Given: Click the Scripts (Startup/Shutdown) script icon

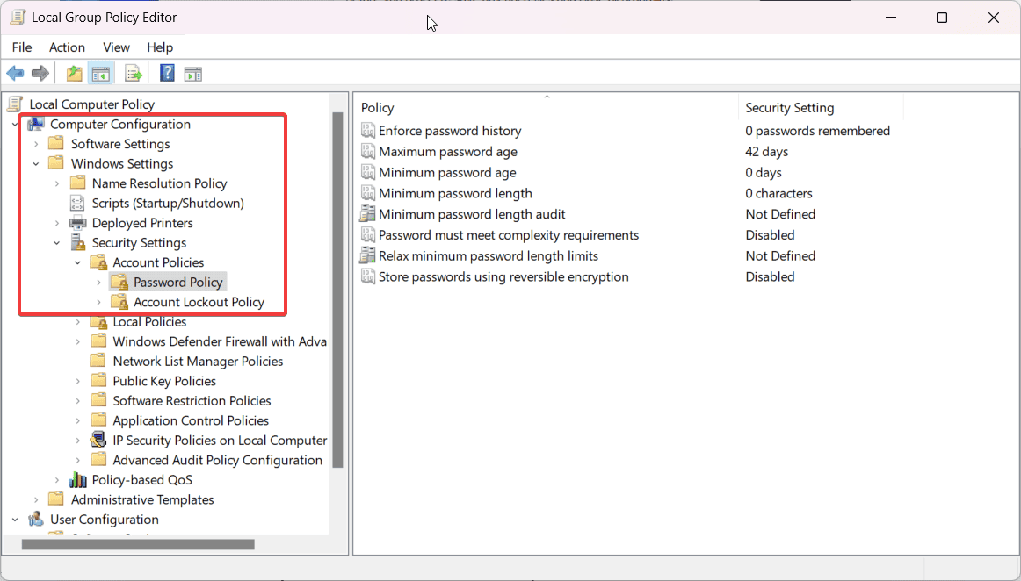Looking at the screenshot, I should click(x=76, y=203).
